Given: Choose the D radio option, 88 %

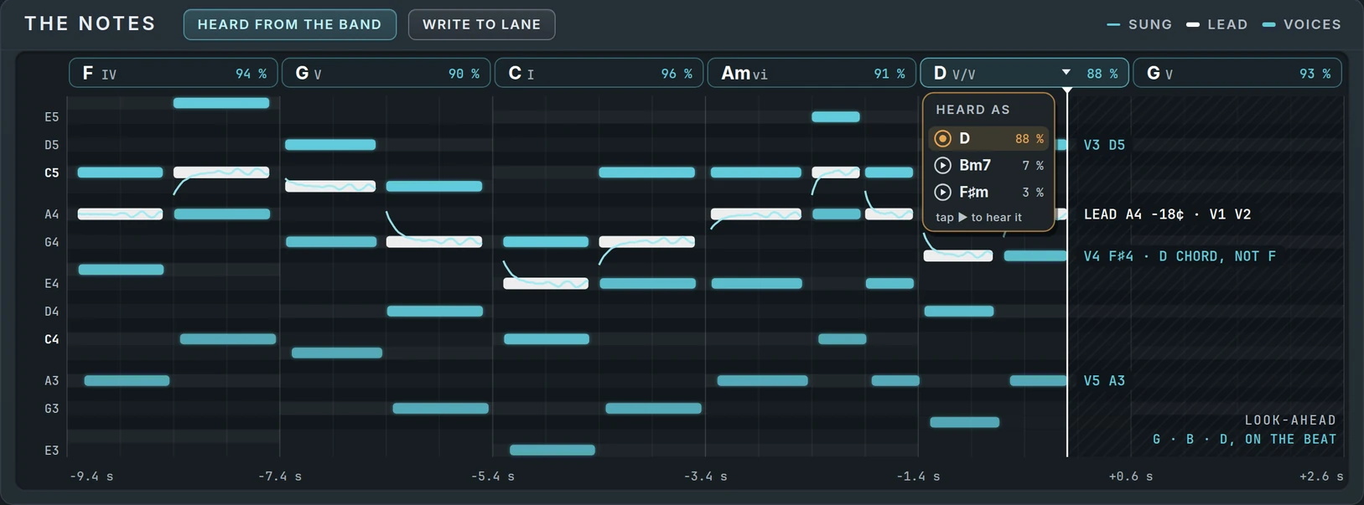Looking at the screenshot, I should (988, 138).
